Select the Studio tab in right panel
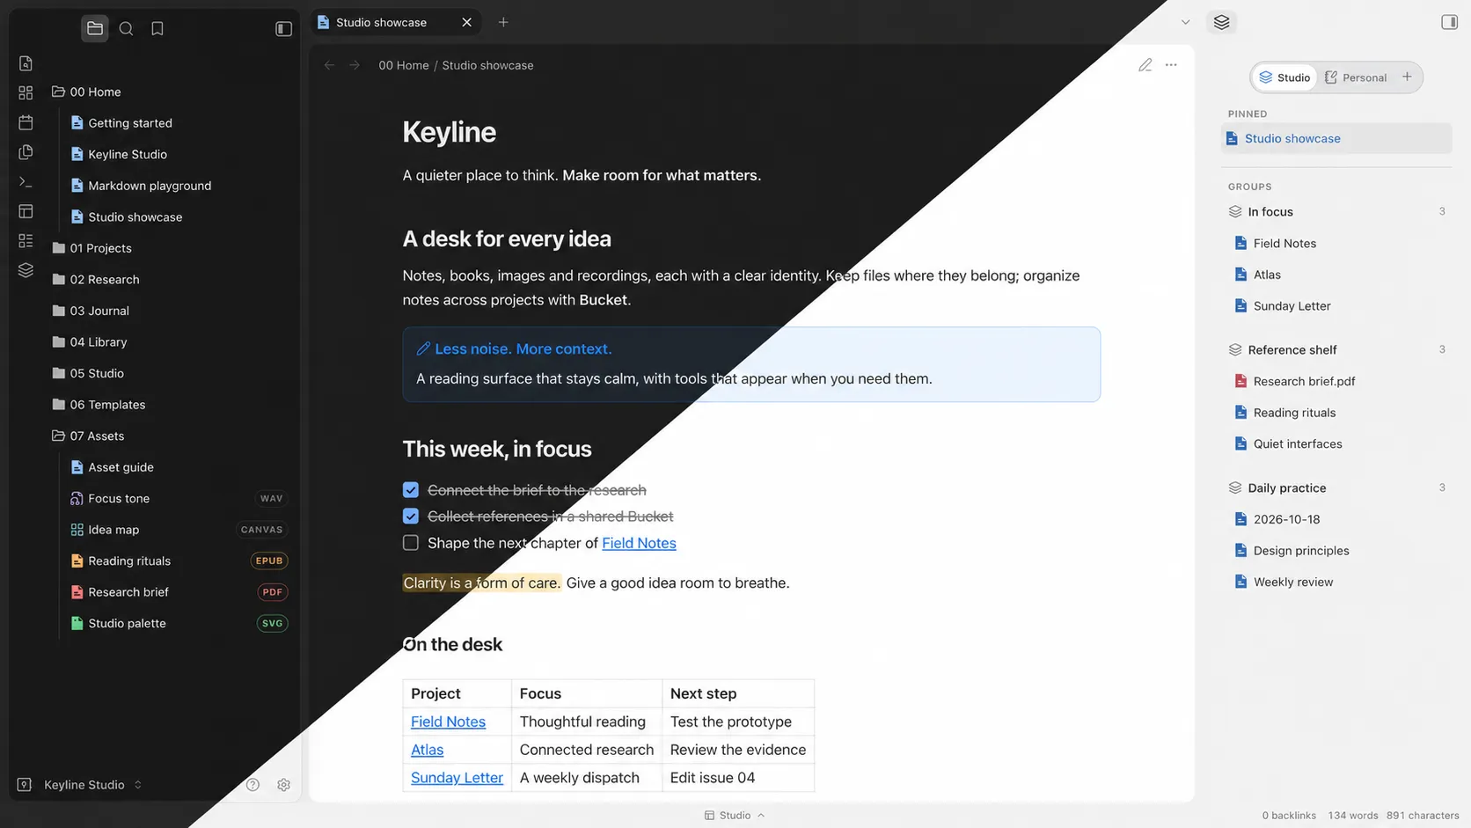The width and height of the screenshot is (1471, 828). click(1284, 77)
